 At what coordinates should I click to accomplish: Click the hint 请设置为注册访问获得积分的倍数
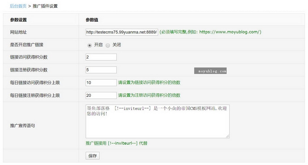149,95
